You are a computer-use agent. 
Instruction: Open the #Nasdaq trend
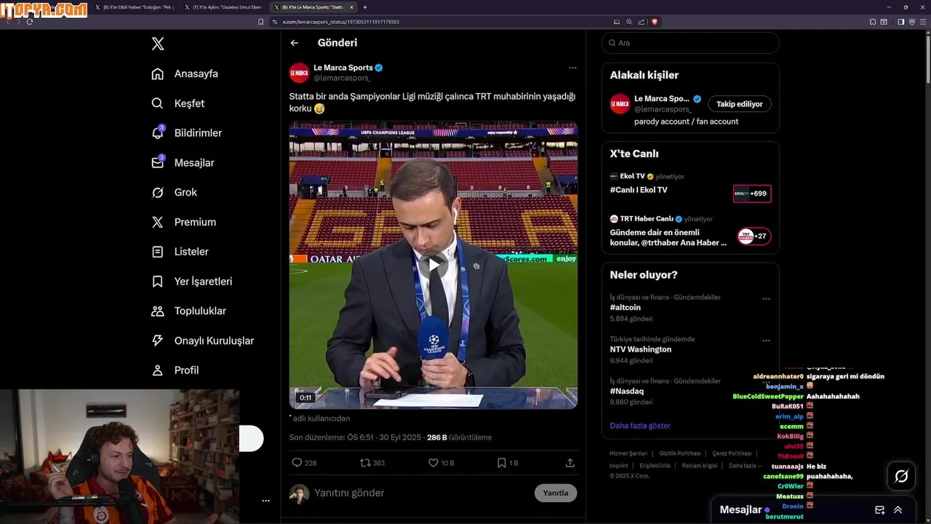click(x=627, y=392)
